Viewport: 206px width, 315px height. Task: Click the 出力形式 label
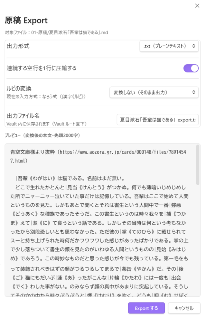point(18,46)
